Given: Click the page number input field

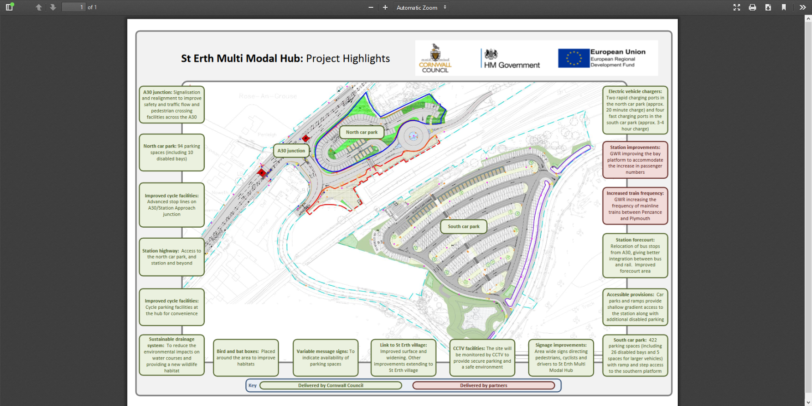Looking at the screenshot, I should (74, 7).
